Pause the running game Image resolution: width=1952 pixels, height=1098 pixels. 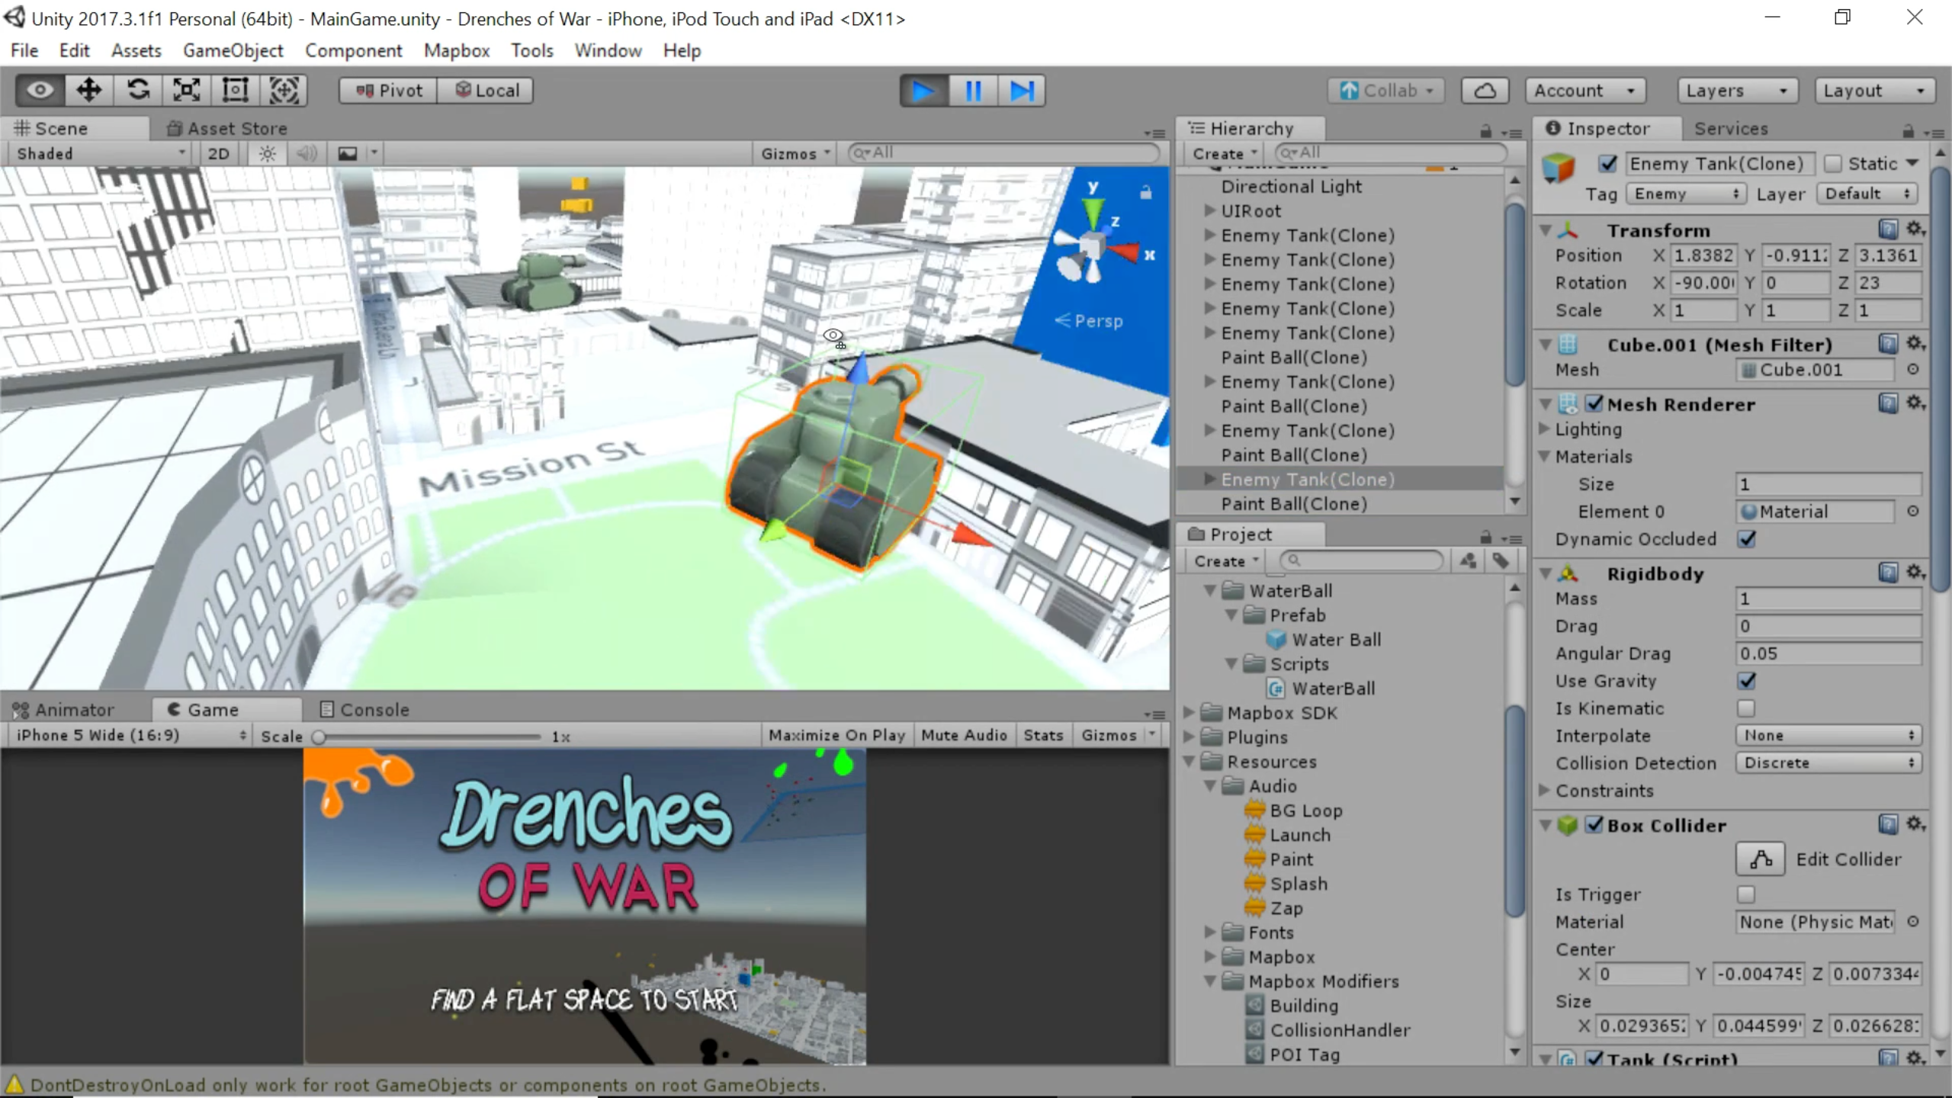(973, 91)
